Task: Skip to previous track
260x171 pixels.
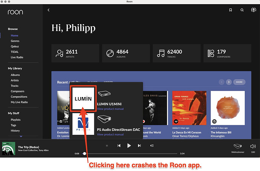Action: (119, 146)
